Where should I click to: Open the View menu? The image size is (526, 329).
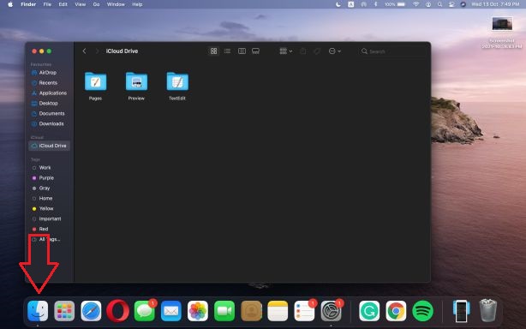pos(81,4)
